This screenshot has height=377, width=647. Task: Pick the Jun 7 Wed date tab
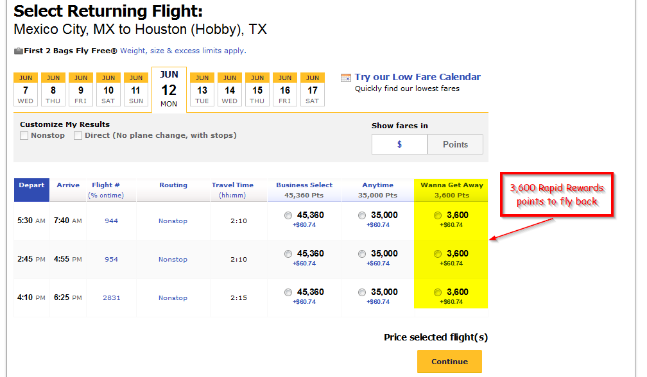pyautogui.click(x=26, y=89)
